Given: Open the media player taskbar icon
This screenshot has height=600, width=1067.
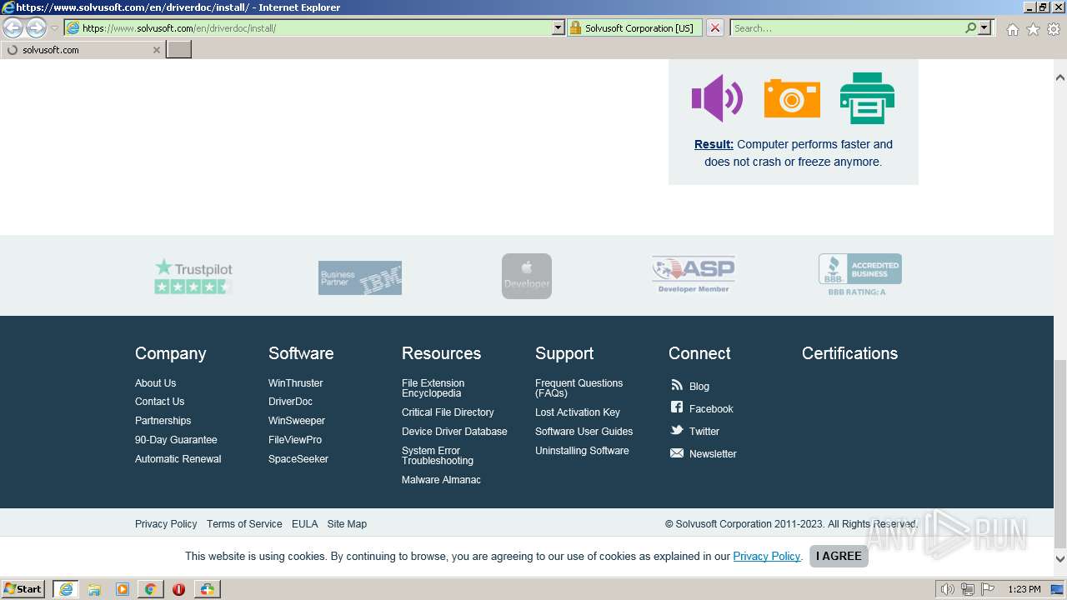Looking at the screenshot, I should [x=123, y=589].
